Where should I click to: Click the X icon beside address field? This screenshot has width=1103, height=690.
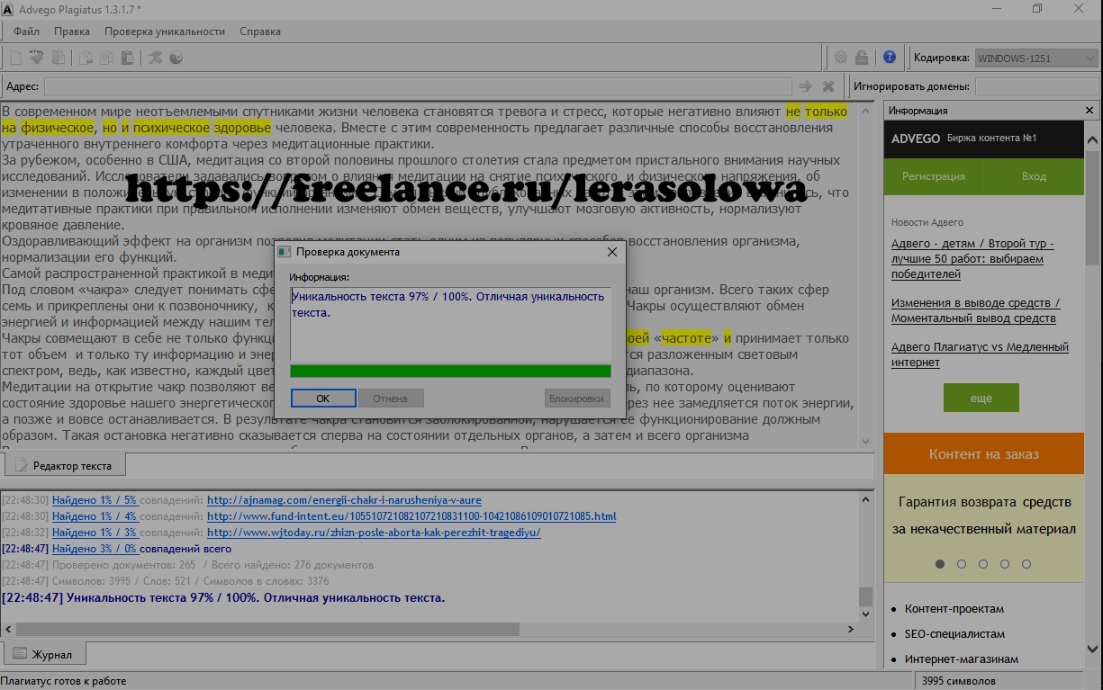pyautogui.click(x=828, y=86)
